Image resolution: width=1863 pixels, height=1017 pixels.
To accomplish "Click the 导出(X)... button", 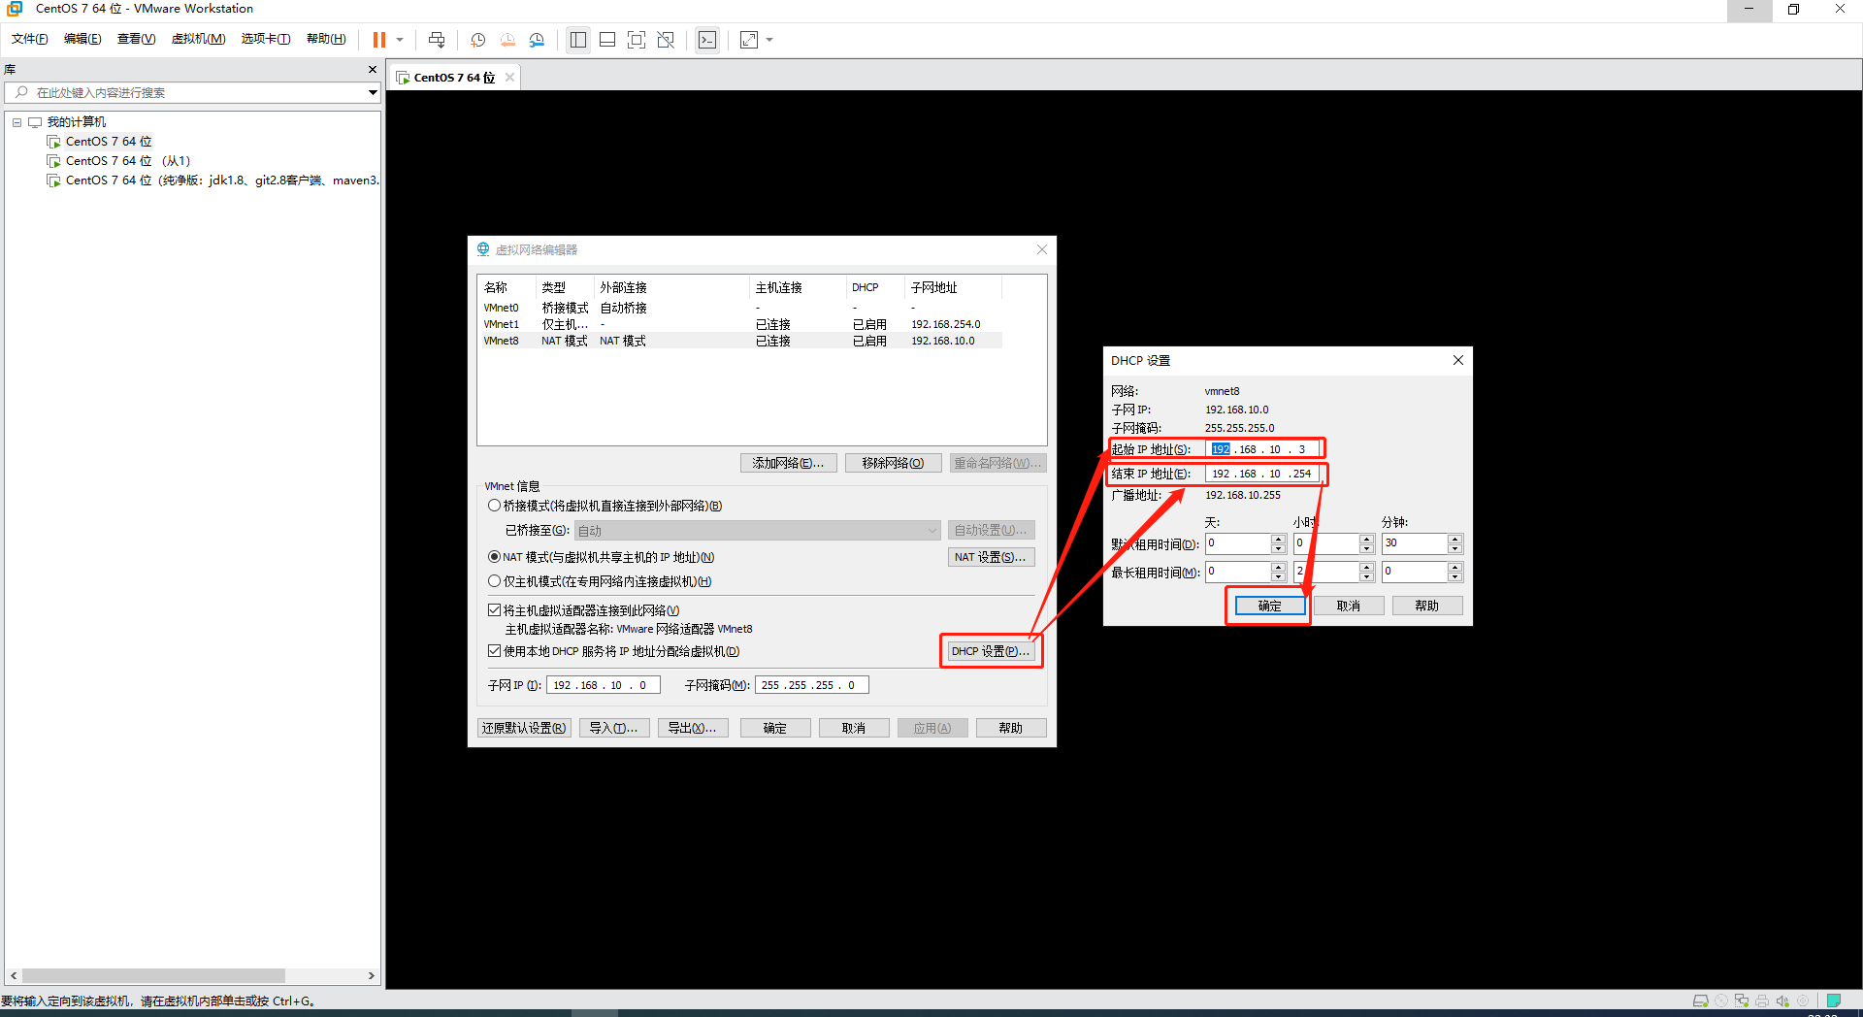I will coord(692,728).
